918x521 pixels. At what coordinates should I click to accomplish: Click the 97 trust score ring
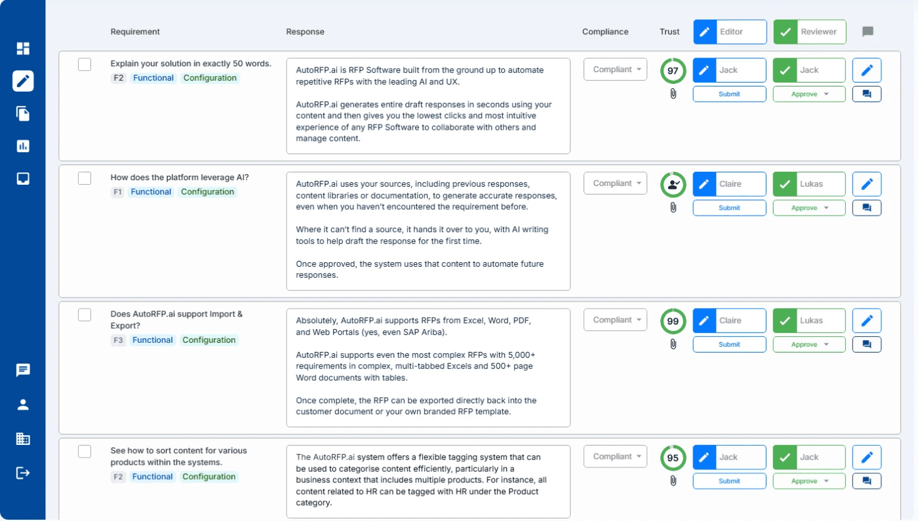673,70
